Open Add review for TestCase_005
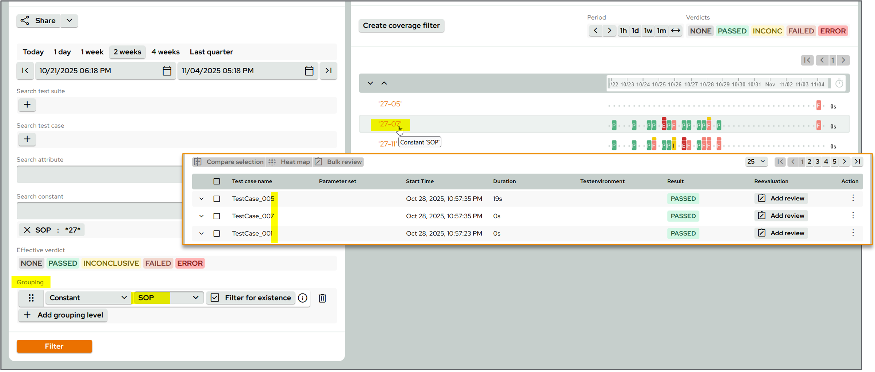This screenshot has height=372, width=875. pos(781,198)
